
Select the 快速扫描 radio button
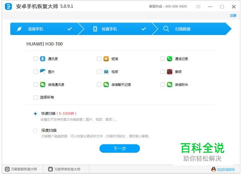click(x=35, y=114)
